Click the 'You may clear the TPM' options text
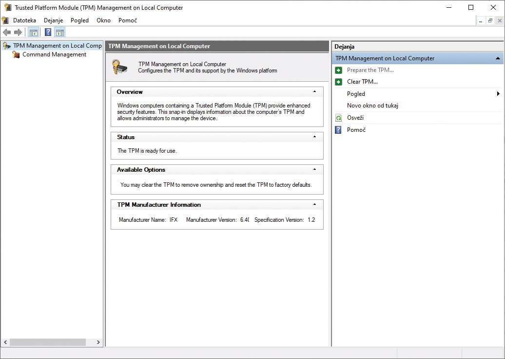 point(216,185)
